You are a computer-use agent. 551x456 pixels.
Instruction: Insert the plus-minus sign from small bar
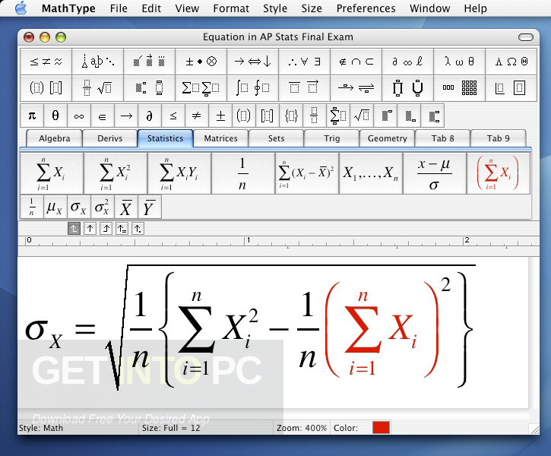220,116
